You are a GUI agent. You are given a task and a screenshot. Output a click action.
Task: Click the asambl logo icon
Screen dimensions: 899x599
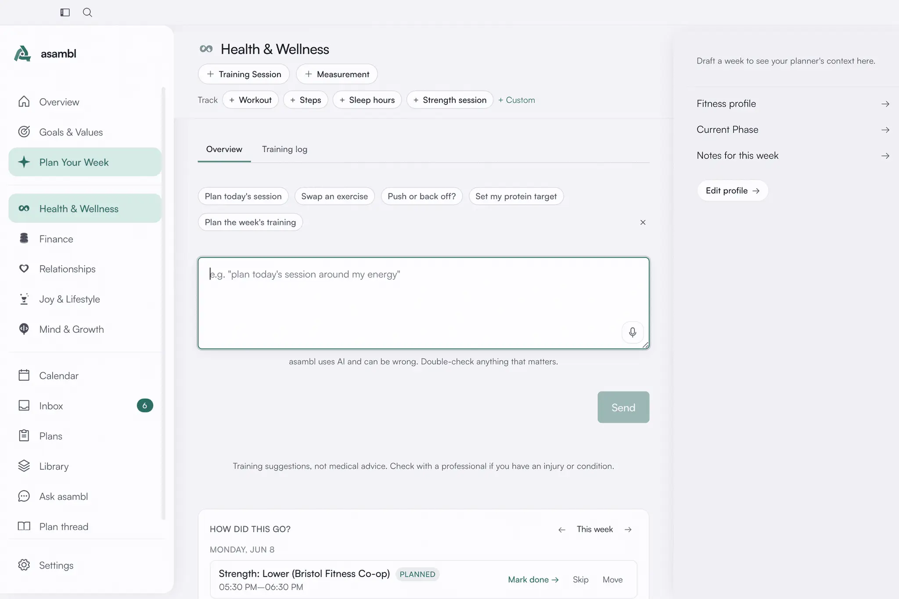pos(22,53)
